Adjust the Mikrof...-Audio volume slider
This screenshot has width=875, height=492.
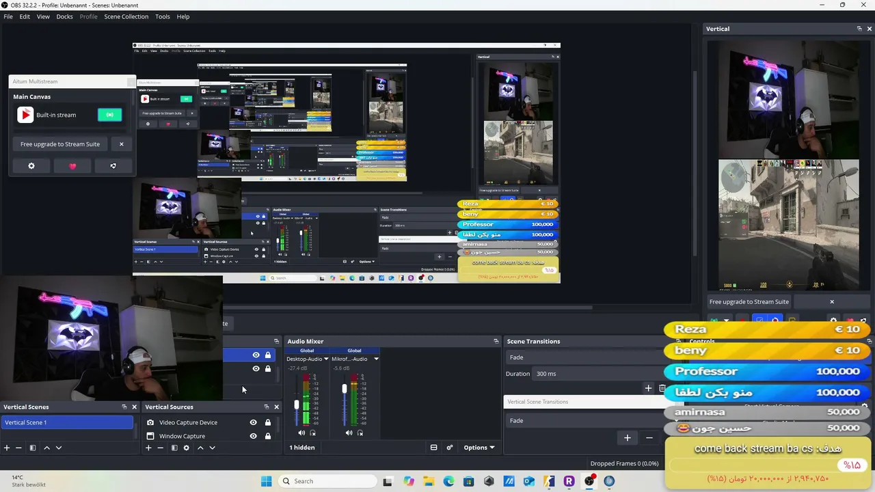[x=344, y=389]
